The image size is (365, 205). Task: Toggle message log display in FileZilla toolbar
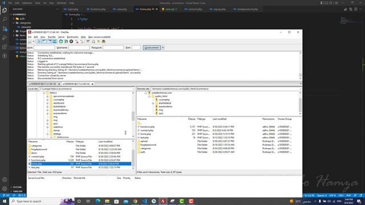click(x=39, y=42)
